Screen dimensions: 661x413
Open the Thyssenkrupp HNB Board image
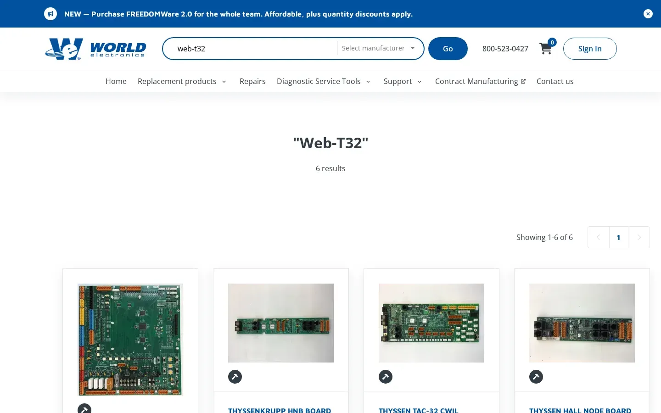pos(281,323)
